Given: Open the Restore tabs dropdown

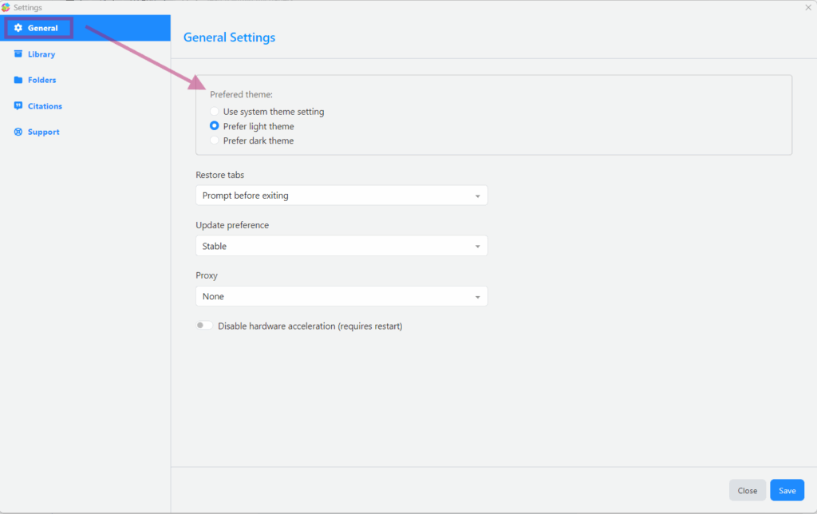Looking at the screenshot, I should pos(341,196).
